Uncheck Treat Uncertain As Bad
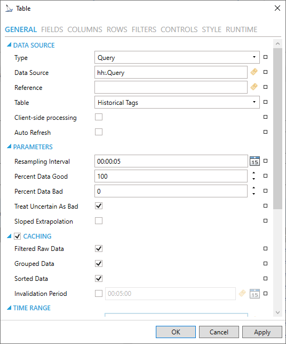286x344 pixels. (99, 206)
